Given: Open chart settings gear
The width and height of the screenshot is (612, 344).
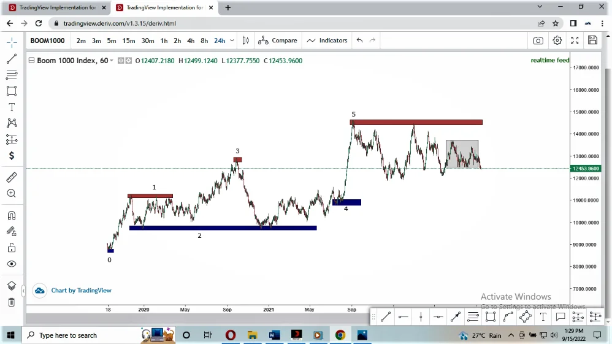Looking at the screenshot, I should point(557,40).
